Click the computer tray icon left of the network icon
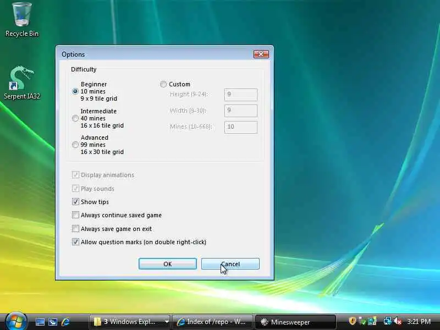Screen dimensions: 440x330 click(x=372, y=321)
